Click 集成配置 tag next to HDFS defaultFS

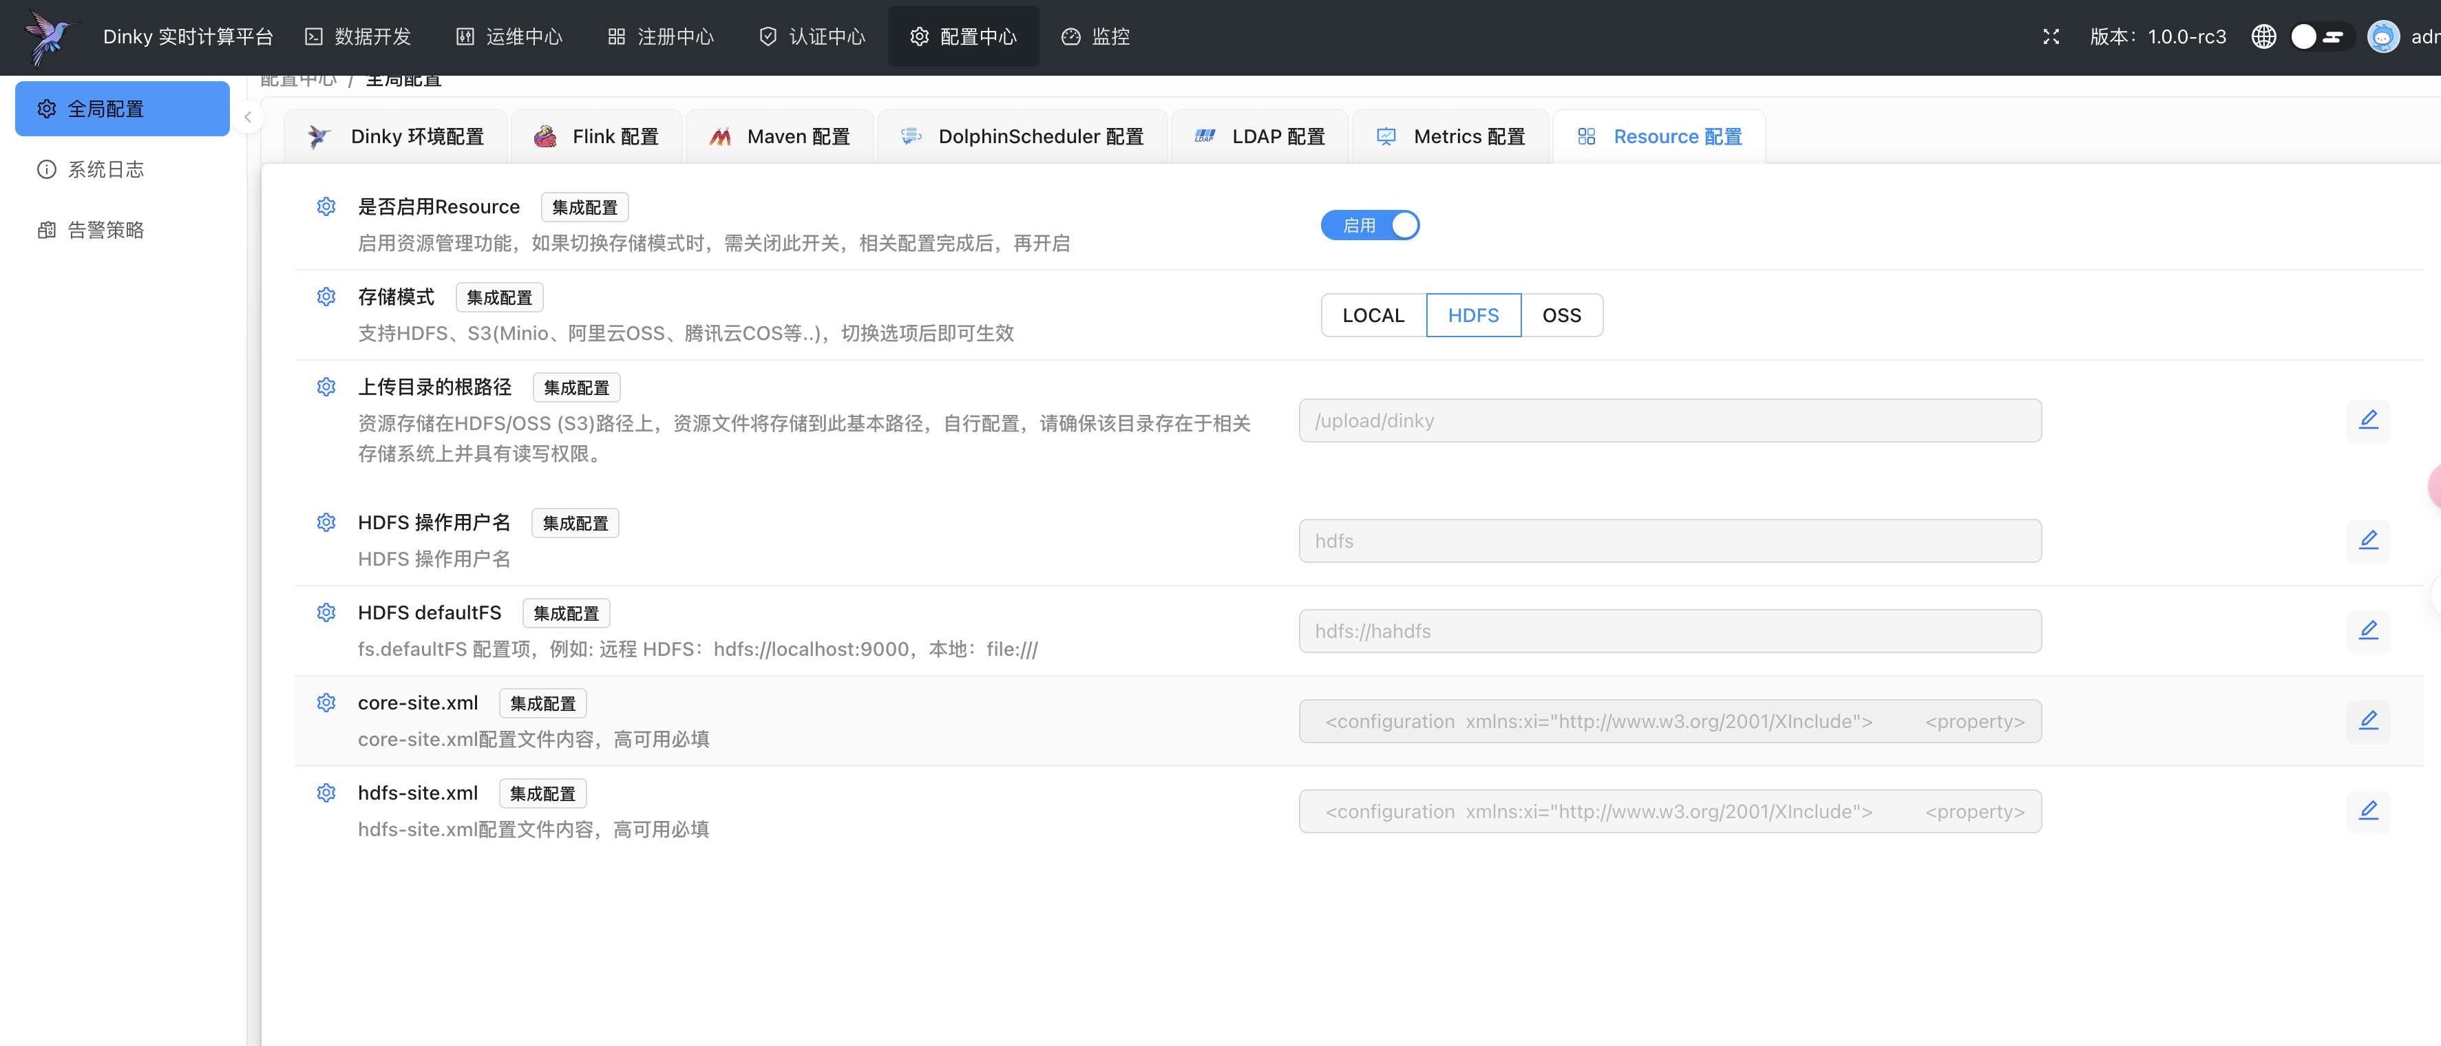(566, 613)
